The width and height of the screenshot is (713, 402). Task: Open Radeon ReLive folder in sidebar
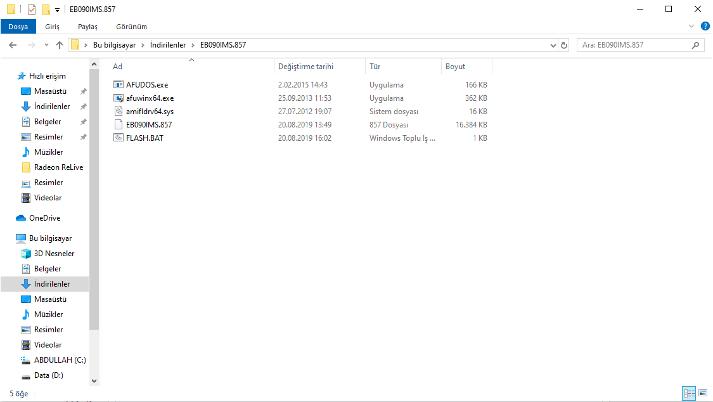[x=59, y=167]
